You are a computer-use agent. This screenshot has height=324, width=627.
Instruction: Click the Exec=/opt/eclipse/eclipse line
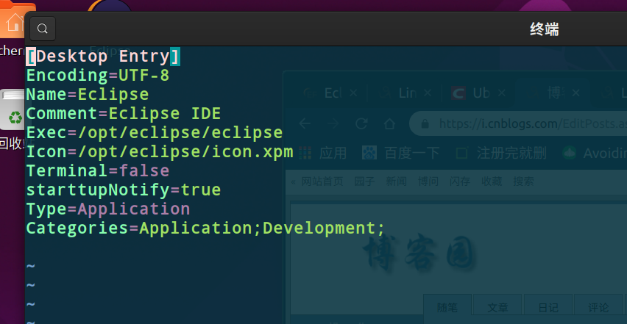[155, 133]
